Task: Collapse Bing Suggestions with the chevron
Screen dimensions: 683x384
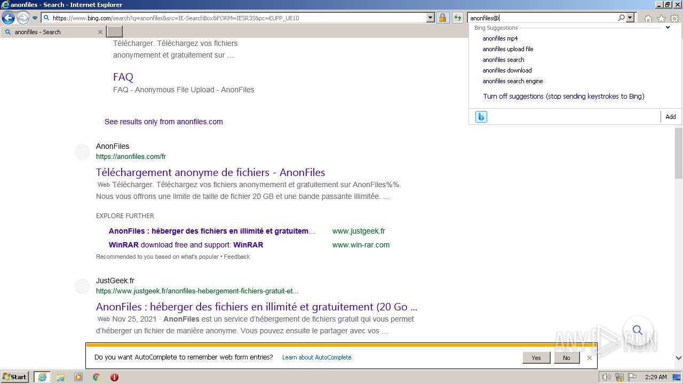Action: coord(668,28)
